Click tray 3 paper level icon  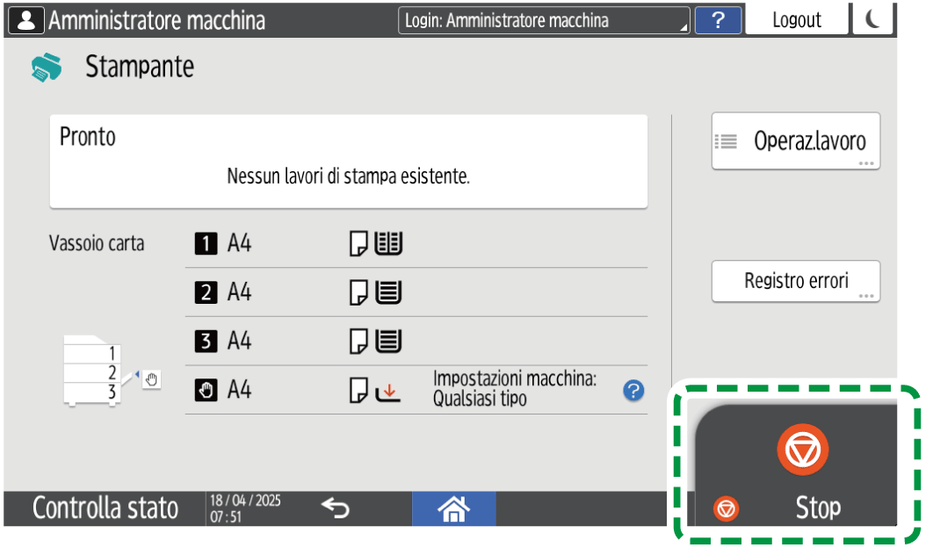[388, 342]
